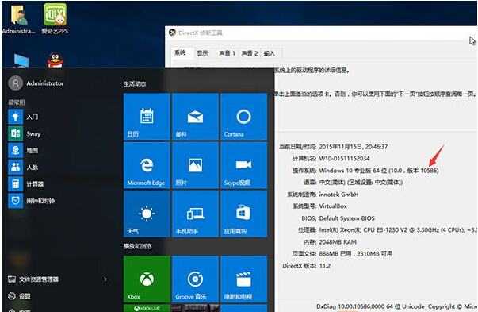Screen dimensions: 478x312
Task: Open 文件资源管理器 File Explorer entry
Action: (x=33, y=279)
